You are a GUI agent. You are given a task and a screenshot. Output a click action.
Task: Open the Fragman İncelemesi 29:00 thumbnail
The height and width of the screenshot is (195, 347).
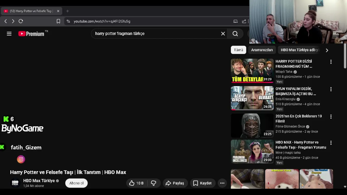coord(252,151)
